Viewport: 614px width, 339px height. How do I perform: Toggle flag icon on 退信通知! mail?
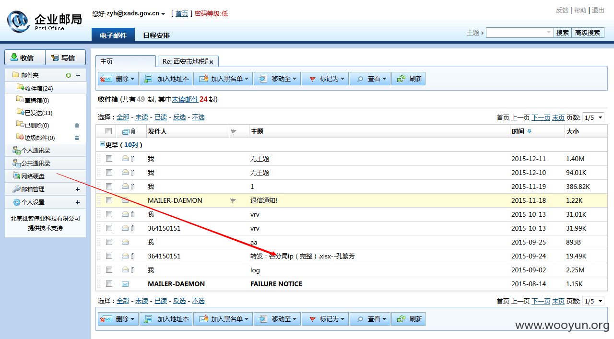[233, 201]
